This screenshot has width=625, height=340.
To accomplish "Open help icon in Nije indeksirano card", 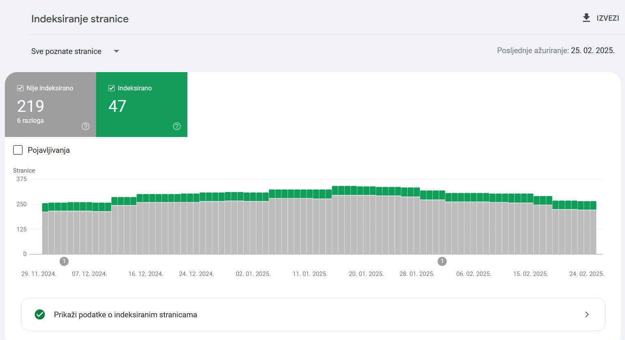I will pos(86,126).
